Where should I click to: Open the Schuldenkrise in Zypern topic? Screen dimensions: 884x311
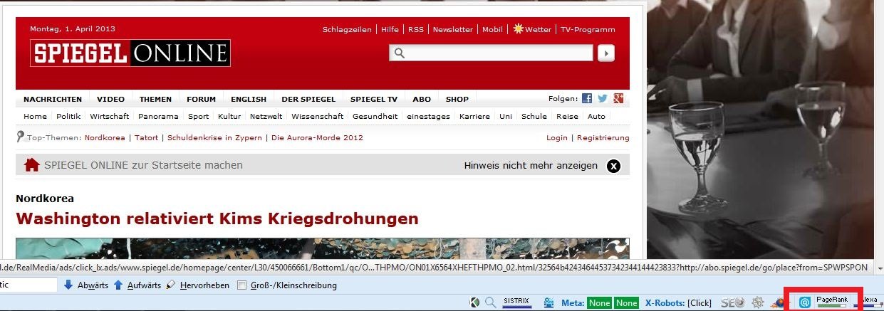(215, 137)
